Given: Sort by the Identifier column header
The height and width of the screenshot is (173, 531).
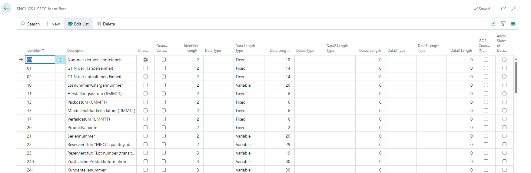Looking at the screenshot, I should 35,51.
